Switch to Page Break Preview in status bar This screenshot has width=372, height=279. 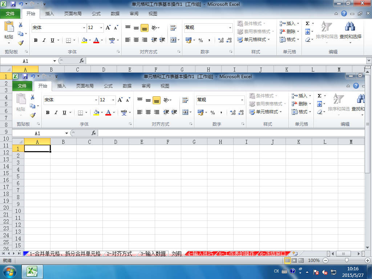[301, 260]
